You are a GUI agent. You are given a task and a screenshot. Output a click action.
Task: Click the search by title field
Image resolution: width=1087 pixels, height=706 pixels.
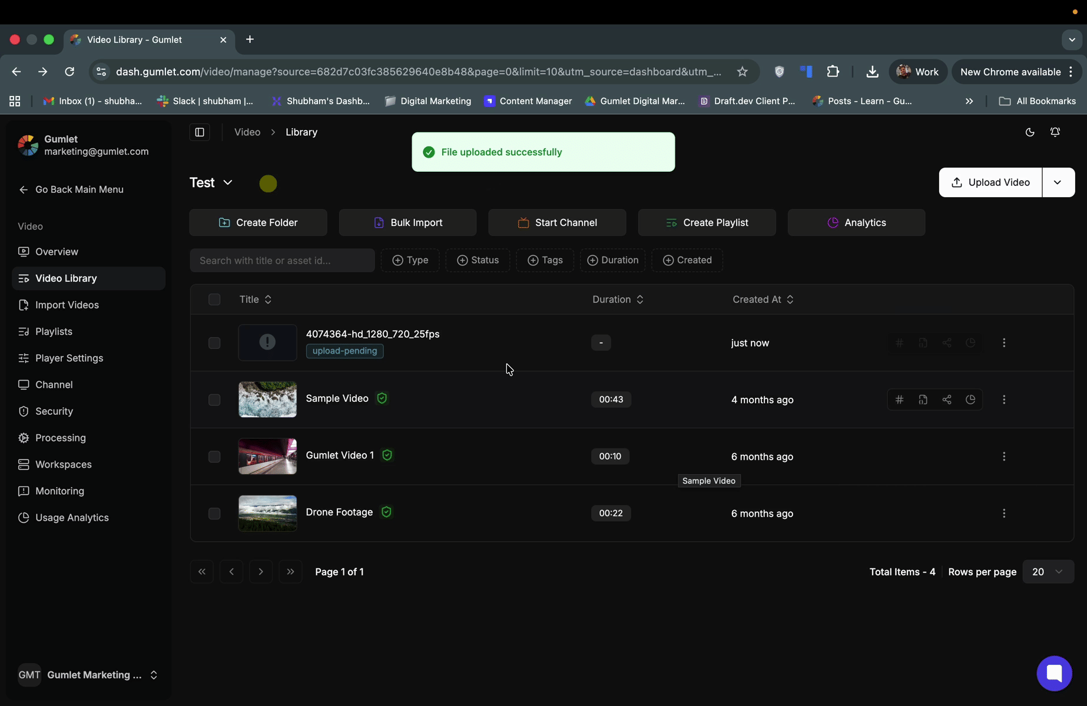(282, 261)
